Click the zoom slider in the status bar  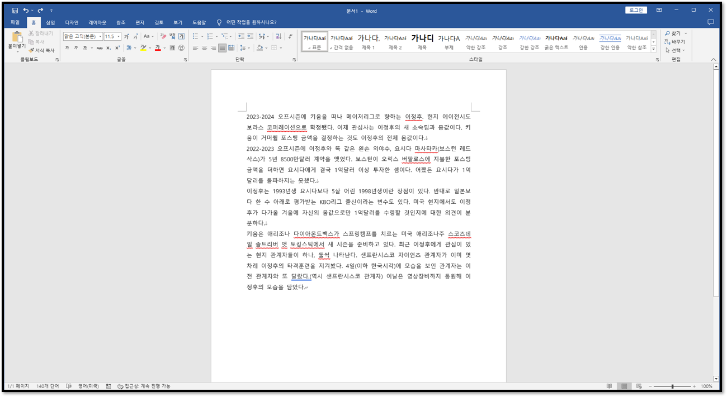pyautogui.click(x=672, y=386)
